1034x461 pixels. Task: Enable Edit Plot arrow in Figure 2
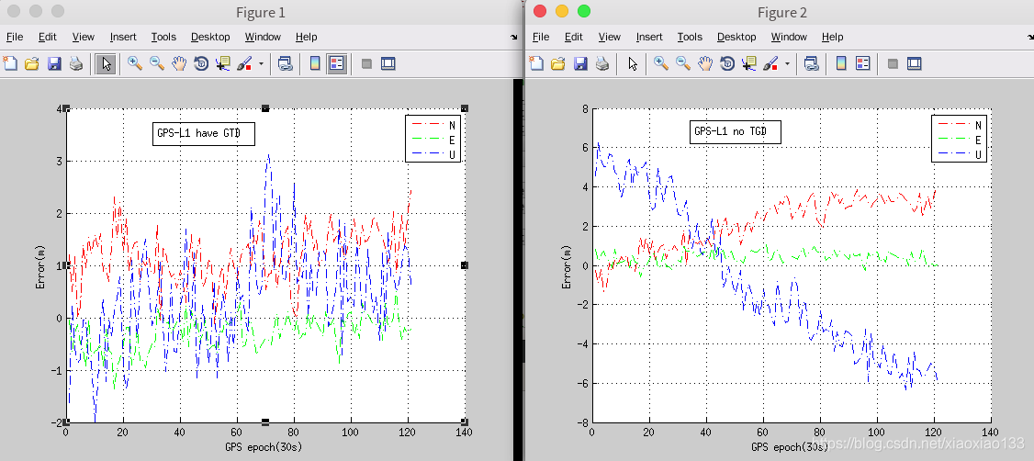point(633,63)
